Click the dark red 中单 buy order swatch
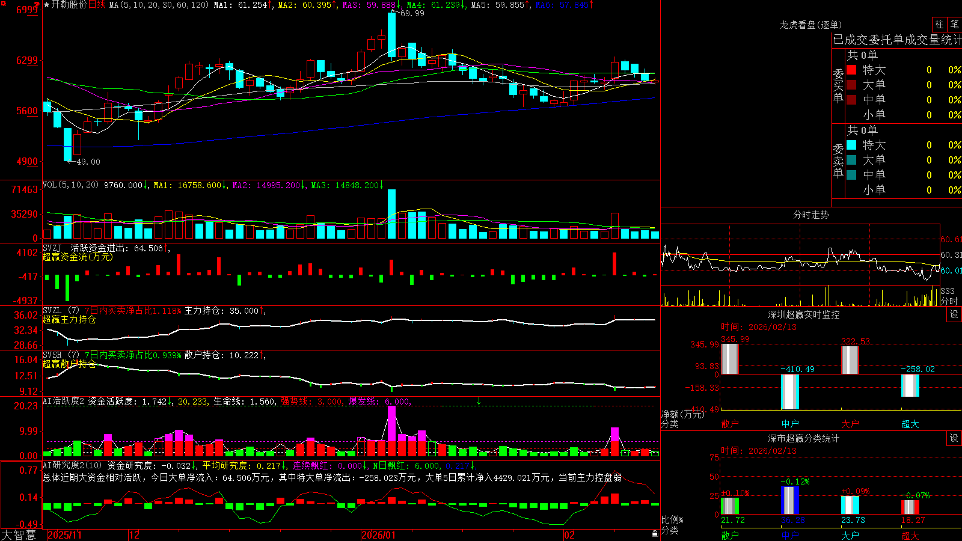 coord(851,100)
